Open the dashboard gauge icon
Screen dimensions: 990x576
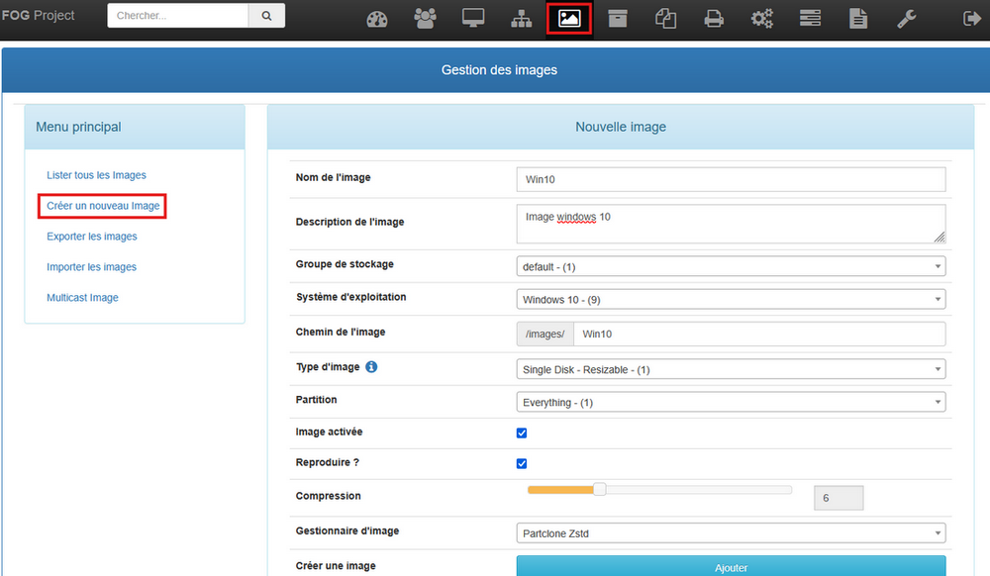point(377,19)
